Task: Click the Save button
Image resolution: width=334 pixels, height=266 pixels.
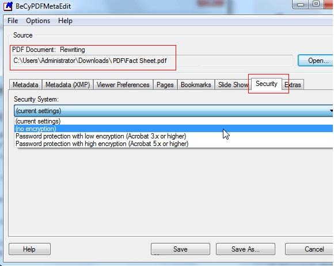Action: 180,249
